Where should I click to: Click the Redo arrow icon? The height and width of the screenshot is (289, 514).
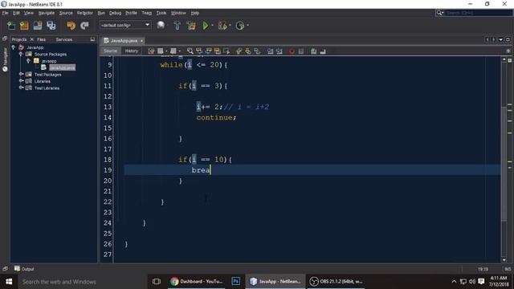point(84,26)
